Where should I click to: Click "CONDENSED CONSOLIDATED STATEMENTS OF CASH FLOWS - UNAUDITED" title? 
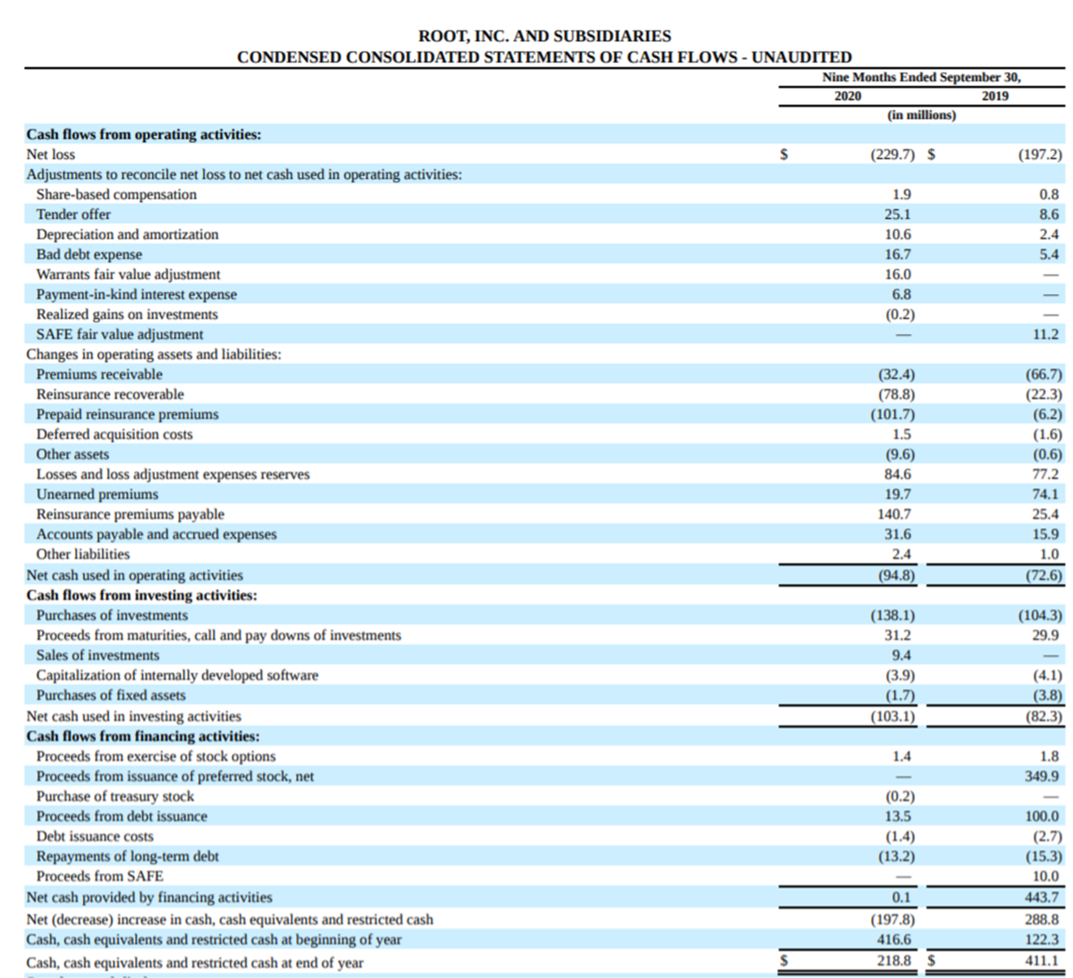[x=545, y=57]
